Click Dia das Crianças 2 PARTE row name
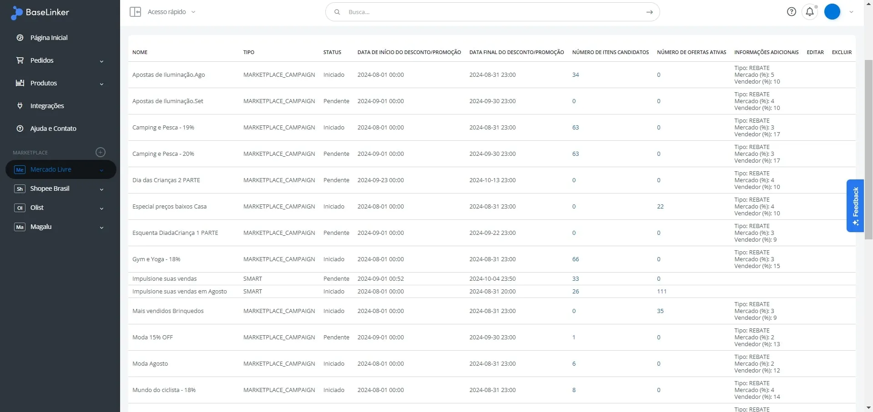 [x=166, y=180]
